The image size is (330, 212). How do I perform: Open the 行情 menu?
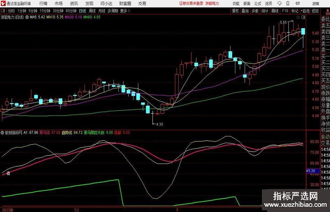tap(43, 3)
